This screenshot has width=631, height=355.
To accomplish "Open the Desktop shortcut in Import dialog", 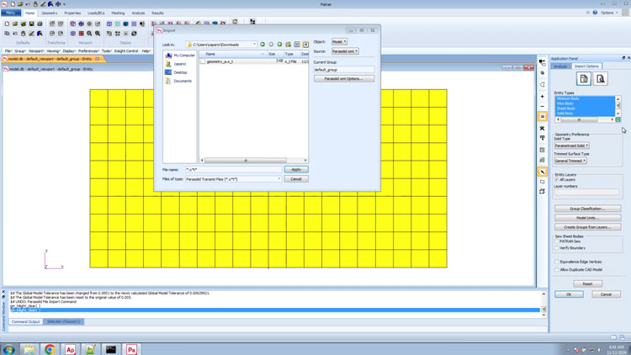I will 180,72.
